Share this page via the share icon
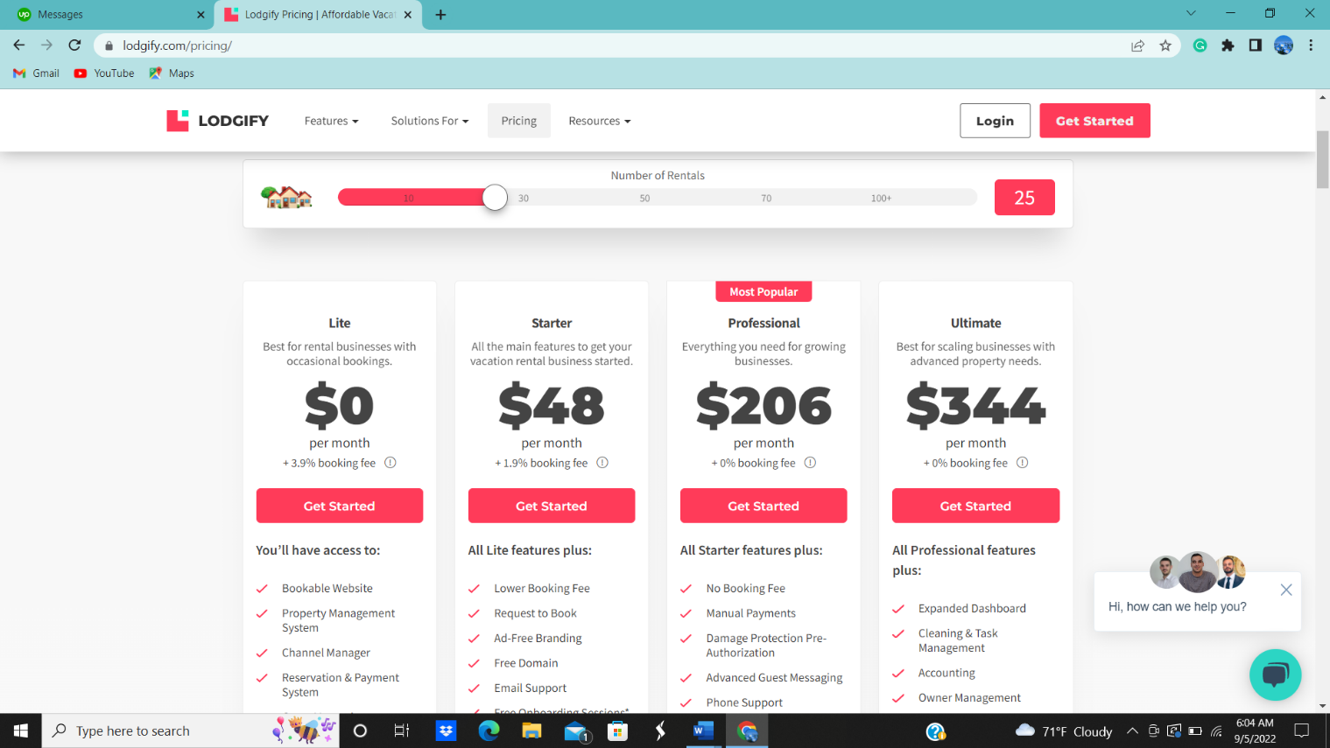The width and height of the screenshot is (1330, 748). [x=1137, y=45]
